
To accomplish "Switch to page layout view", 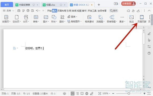I will (72, 93).
